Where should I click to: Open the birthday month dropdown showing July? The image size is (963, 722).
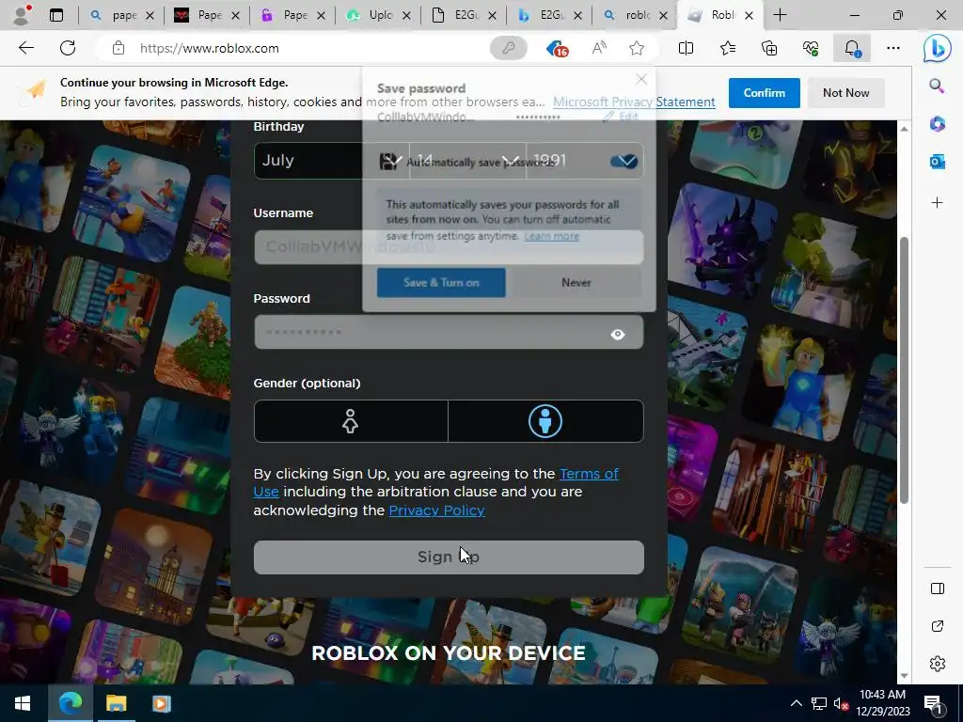pyautogui.click(x=332, y=161)
